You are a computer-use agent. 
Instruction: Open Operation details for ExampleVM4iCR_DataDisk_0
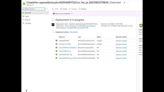[121, 48]
